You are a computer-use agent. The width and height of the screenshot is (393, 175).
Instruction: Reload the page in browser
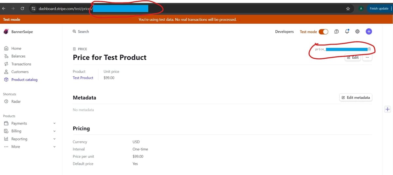[x=22, y=9]
